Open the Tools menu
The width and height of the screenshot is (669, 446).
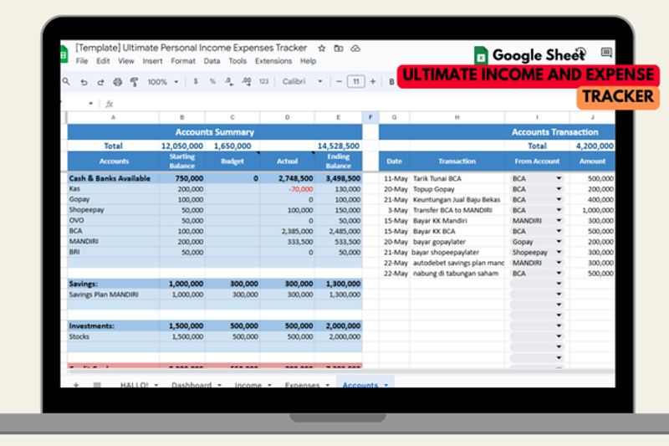237,61
